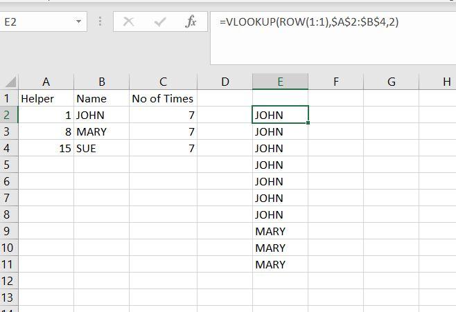
Task: Click JOHN in cell E7
Action: click(280, 198)
